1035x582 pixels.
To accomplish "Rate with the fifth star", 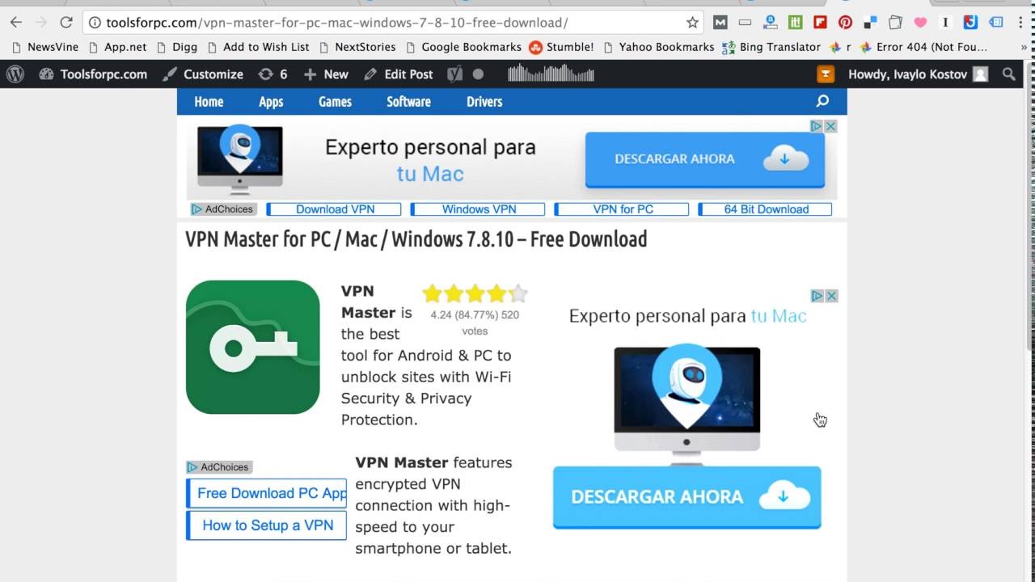I will 518,293.
